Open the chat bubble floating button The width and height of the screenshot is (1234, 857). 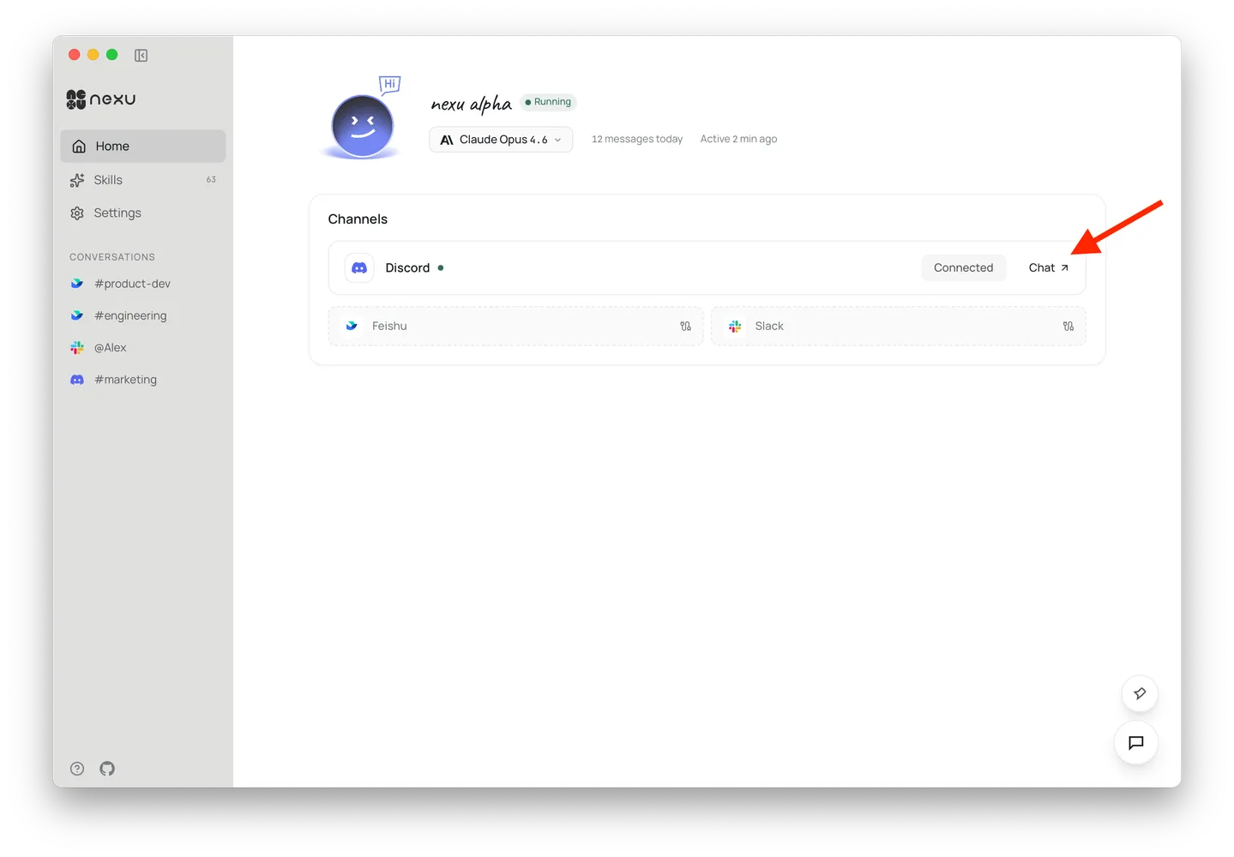coord(1135,743)
